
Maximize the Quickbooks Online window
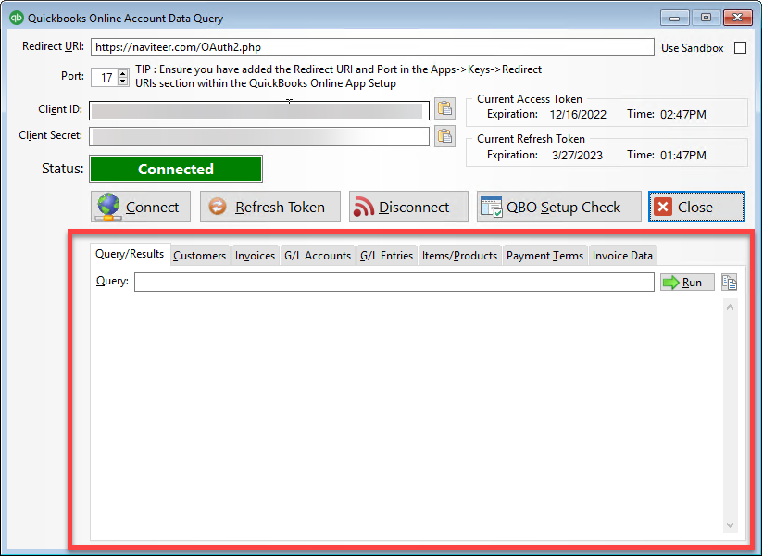click(x=706, y=18)
